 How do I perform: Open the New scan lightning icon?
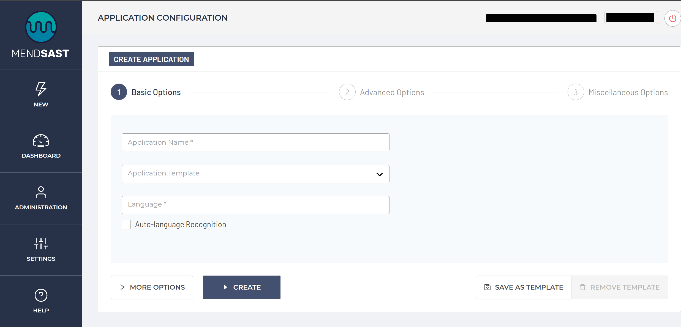(41, 89)
